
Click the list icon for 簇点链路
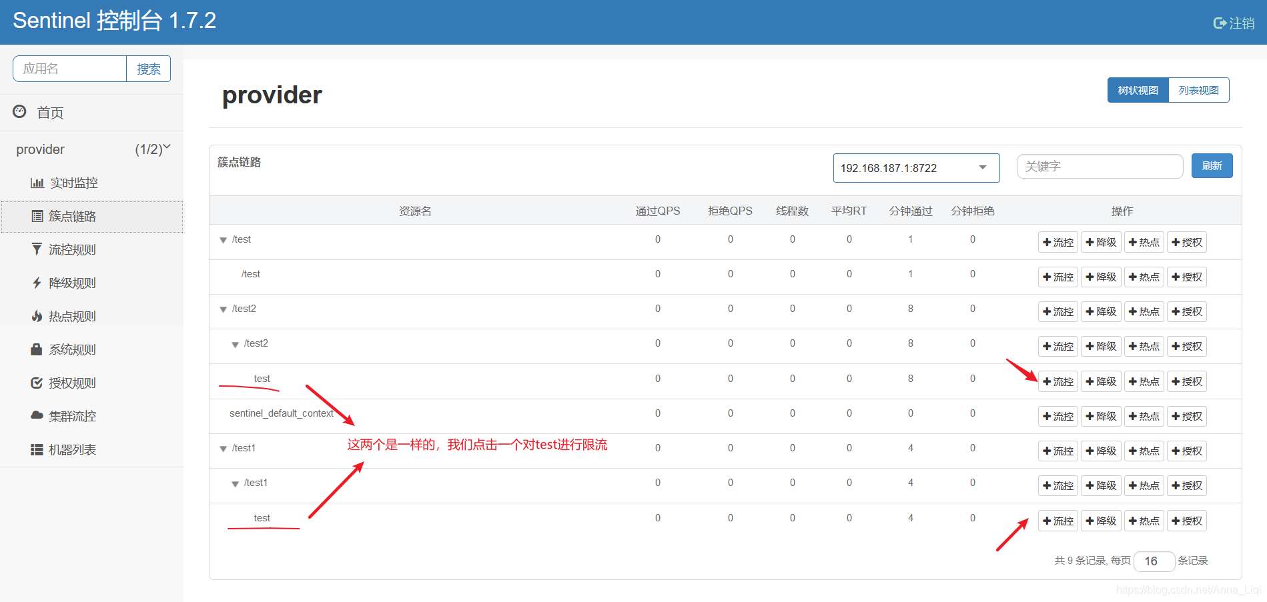pos(37,216)
